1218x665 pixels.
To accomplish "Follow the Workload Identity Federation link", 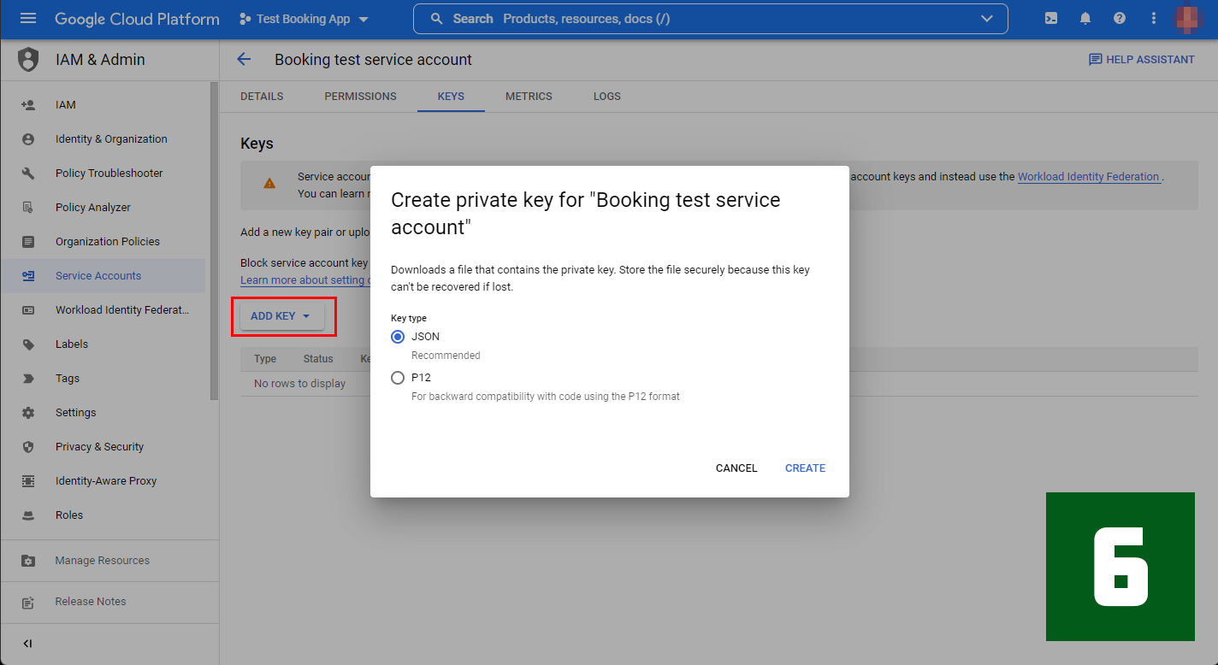I will (1088, 177).
